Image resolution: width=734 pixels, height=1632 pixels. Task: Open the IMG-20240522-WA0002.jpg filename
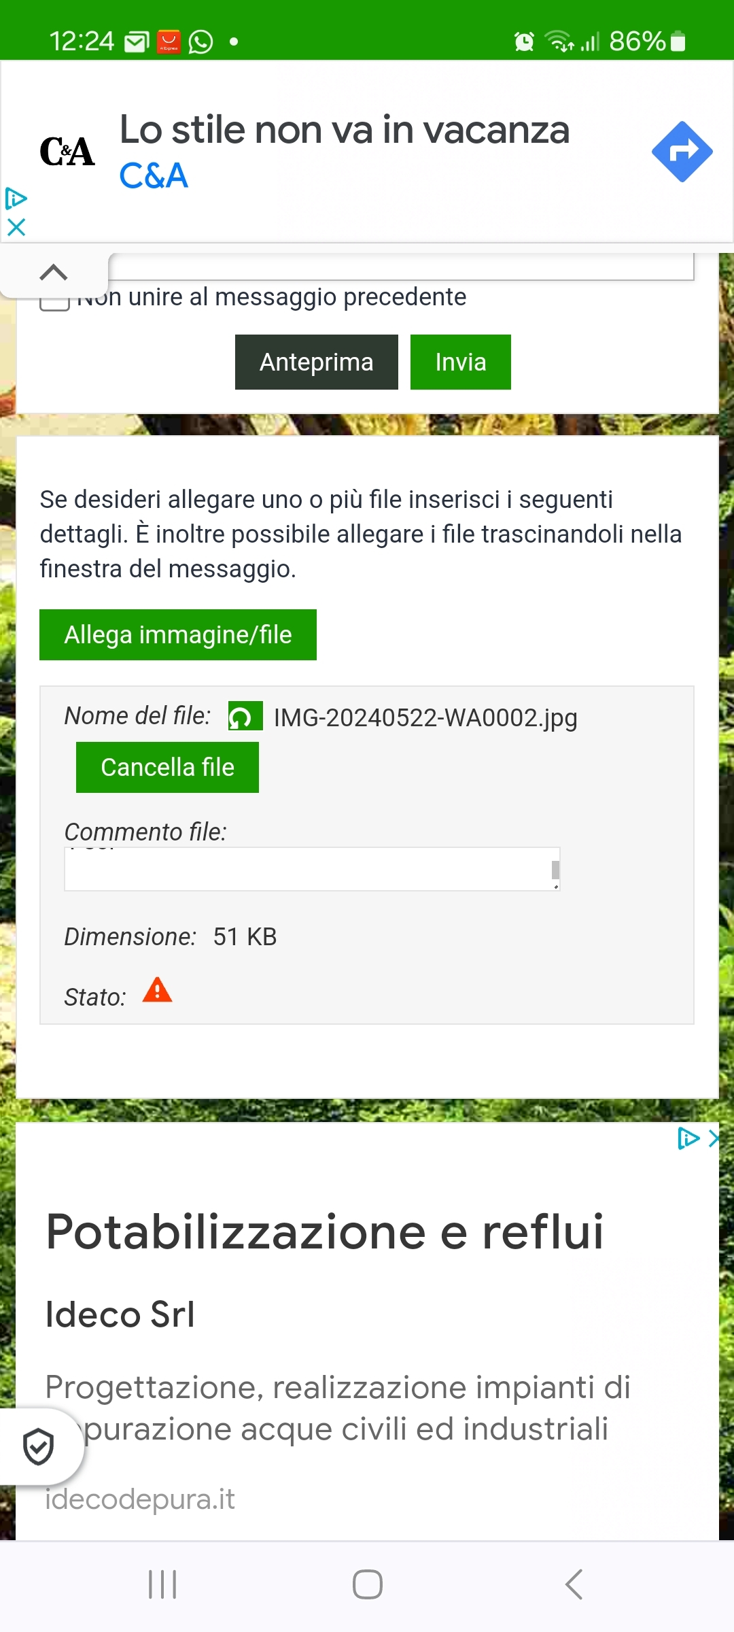click(425, 718)
